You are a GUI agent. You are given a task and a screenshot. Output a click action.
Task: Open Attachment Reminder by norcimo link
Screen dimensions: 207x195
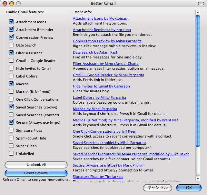click(x=102, y=30)
